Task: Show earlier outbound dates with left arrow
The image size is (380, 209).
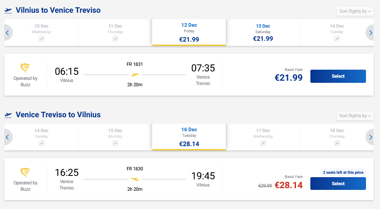Action: pos(8,32)
